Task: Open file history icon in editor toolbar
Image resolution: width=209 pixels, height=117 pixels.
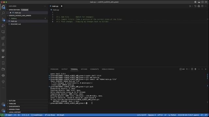Action: 195,6
